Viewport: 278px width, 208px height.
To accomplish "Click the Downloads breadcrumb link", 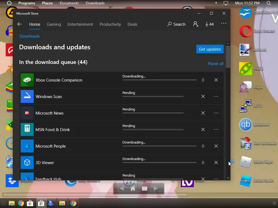I will pyautogui.click(x=29, y=36).
